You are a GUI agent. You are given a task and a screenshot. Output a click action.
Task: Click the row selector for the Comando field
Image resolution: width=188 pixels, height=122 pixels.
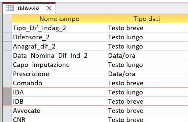[x=7, y=83]
